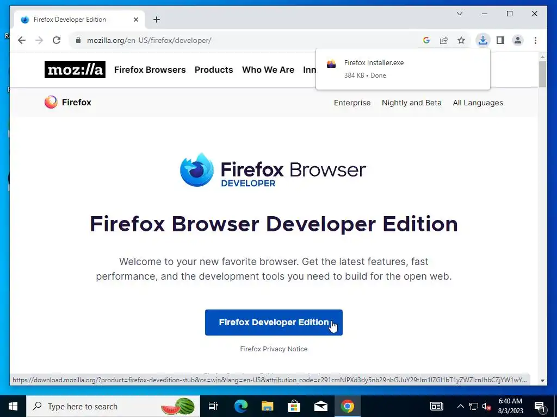Click the scrollbar down arrow
This screenshot has height=417, width=557.
[x=542, y=381]
